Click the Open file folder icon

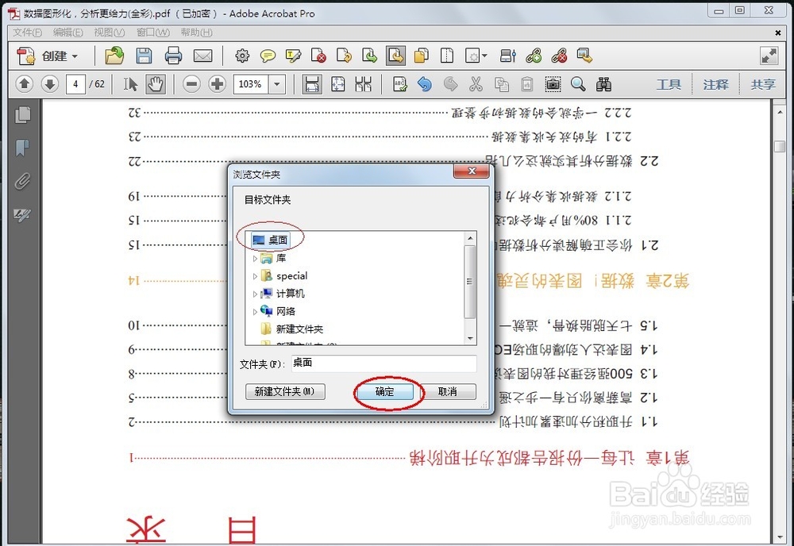[x=114, y=56]
